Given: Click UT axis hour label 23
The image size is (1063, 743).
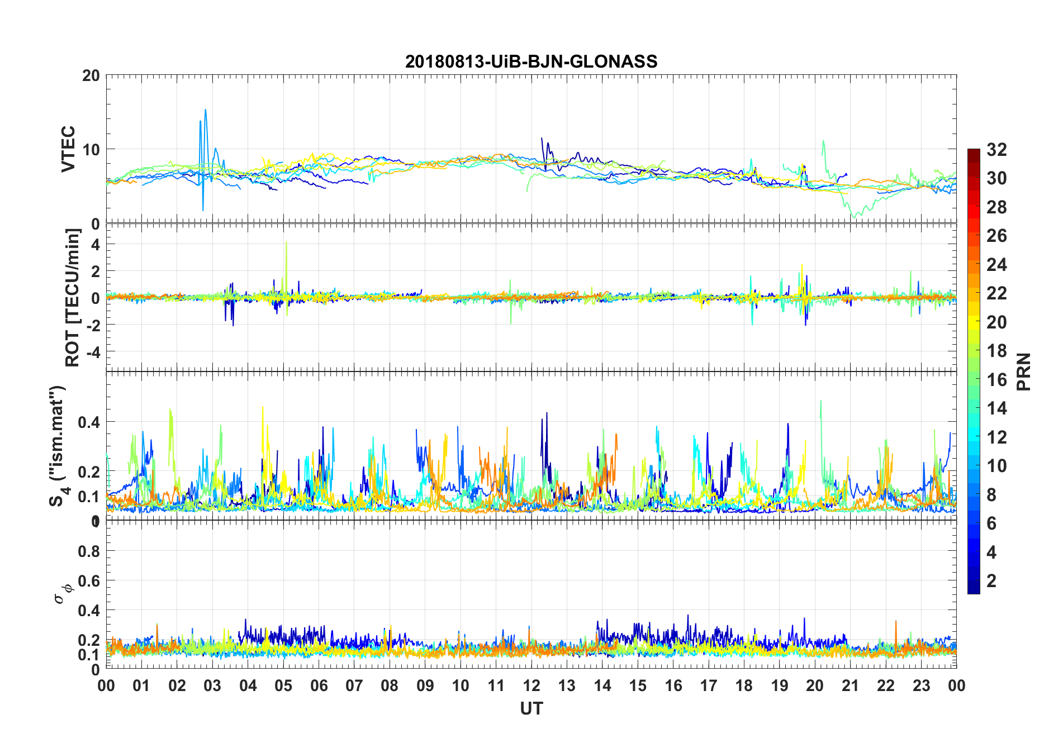Looking at the screenshot, I should tap(921, 685).
